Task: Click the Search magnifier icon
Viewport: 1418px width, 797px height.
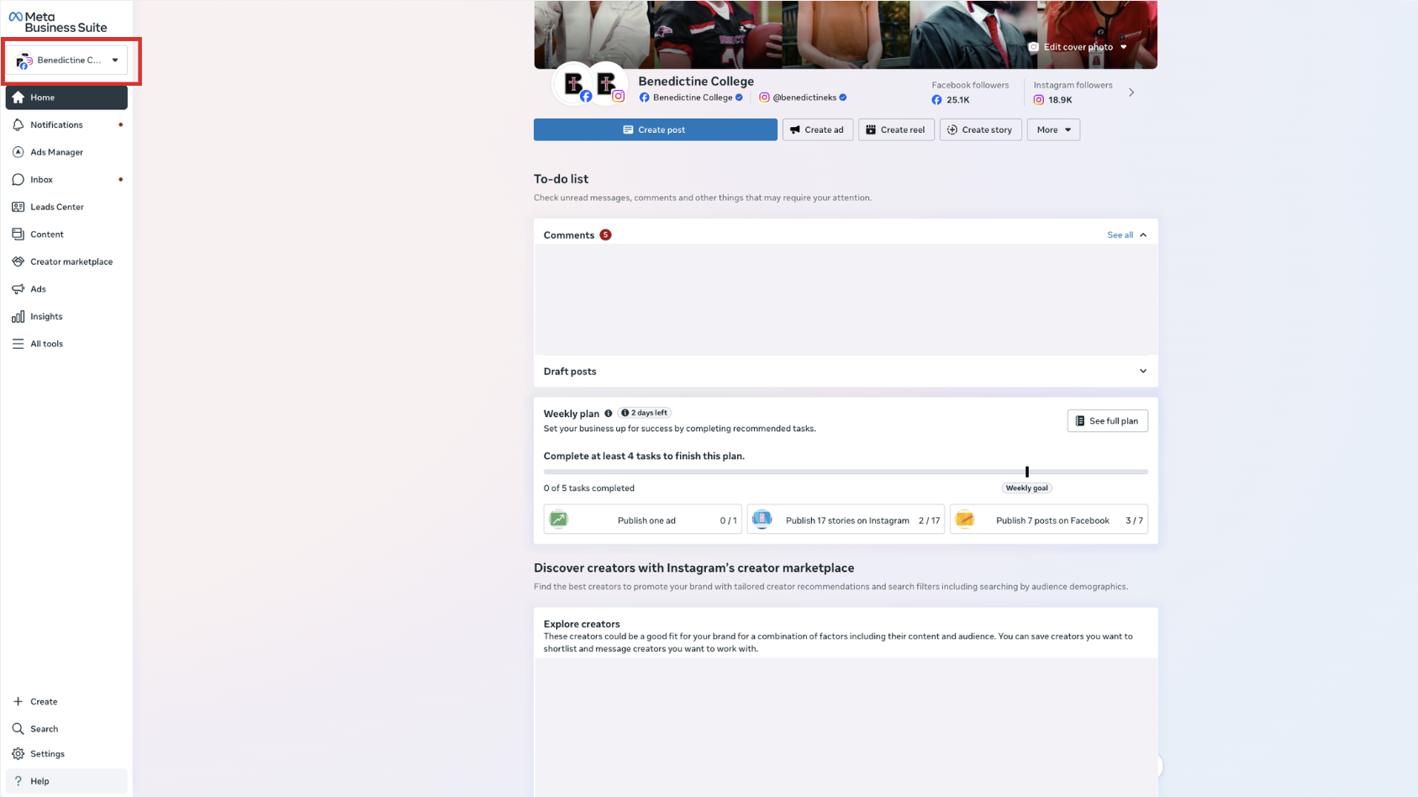Action: click(18, 729)
